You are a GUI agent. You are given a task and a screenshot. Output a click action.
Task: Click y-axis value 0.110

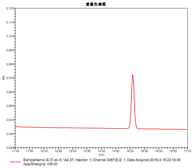10,22
